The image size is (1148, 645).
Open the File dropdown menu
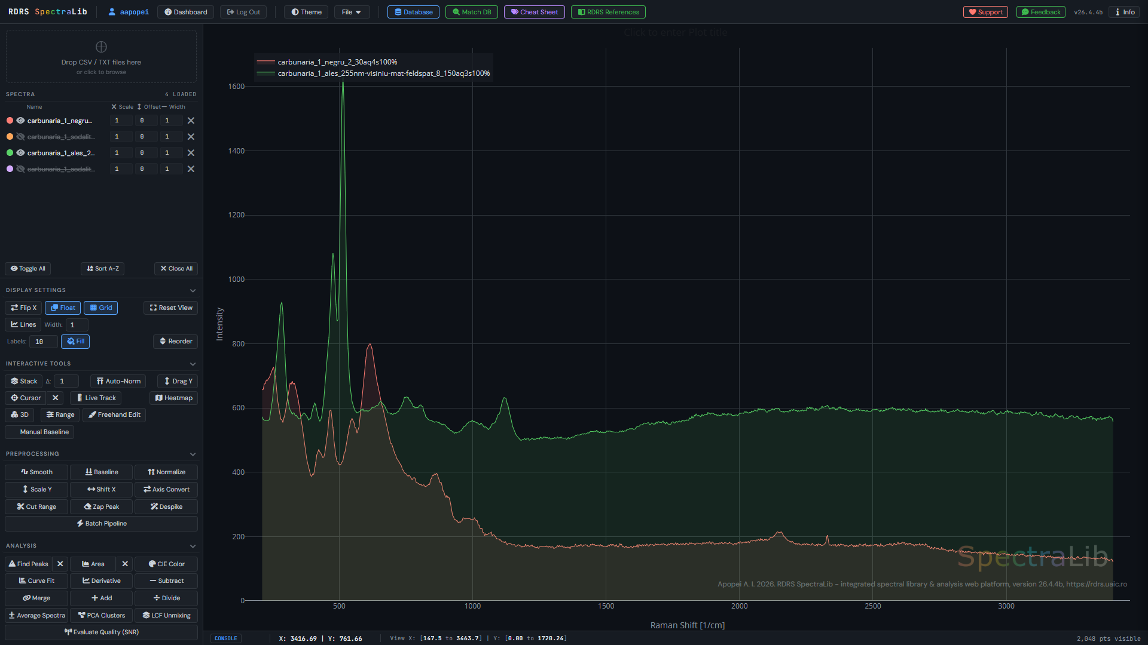[352, 12]
